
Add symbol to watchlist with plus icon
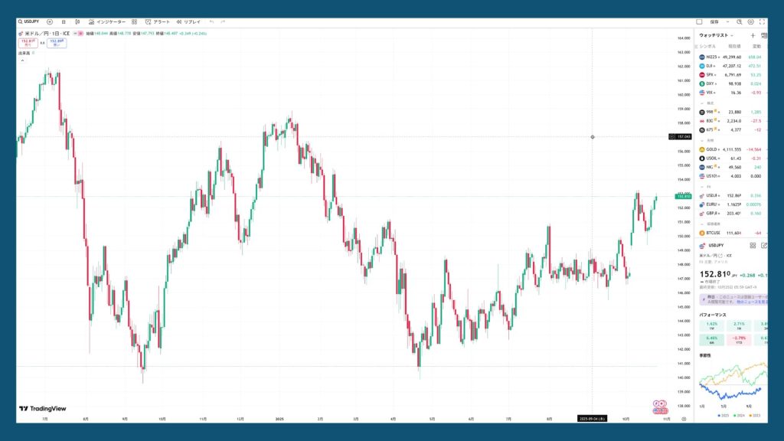coord(753,35)
